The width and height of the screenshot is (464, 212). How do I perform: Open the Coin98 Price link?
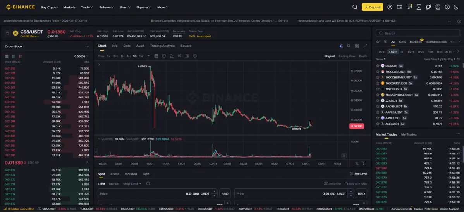click(29, 36)
